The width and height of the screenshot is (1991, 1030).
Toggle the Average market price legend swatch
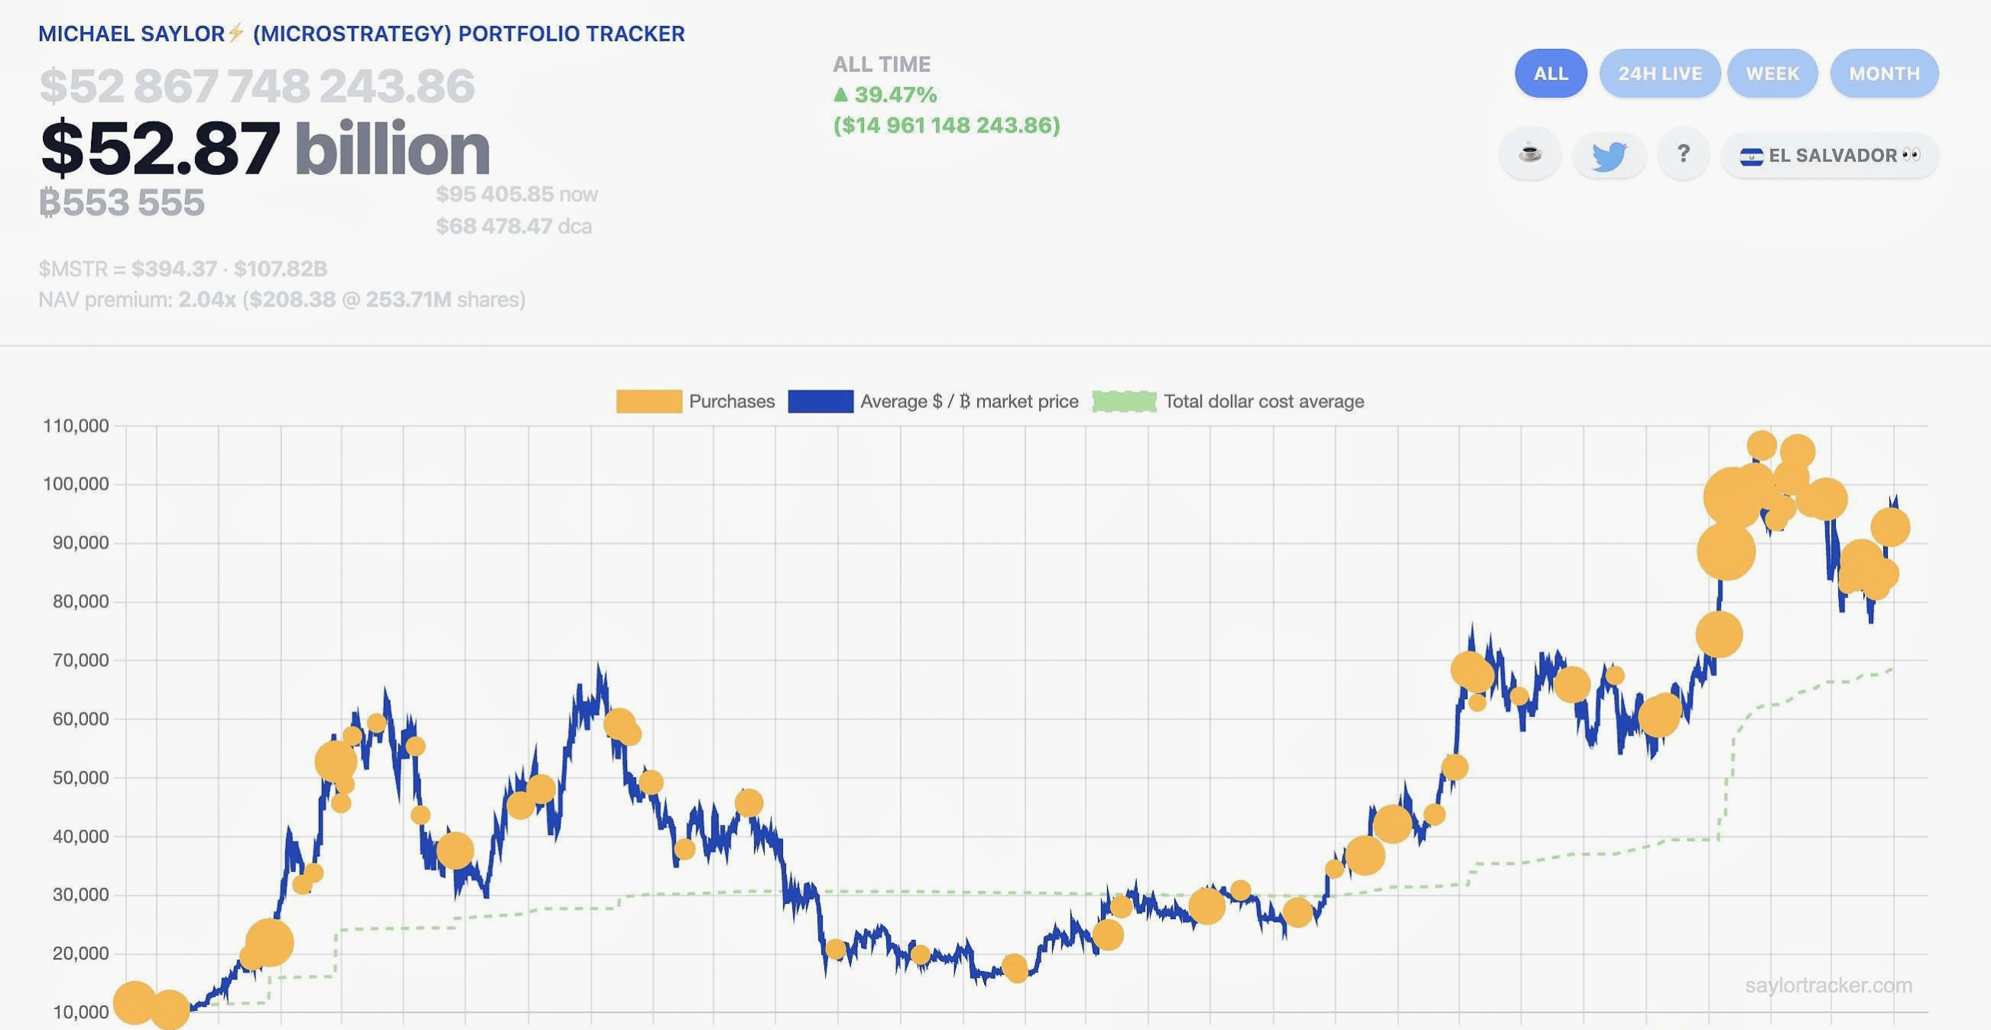[821, 401]
